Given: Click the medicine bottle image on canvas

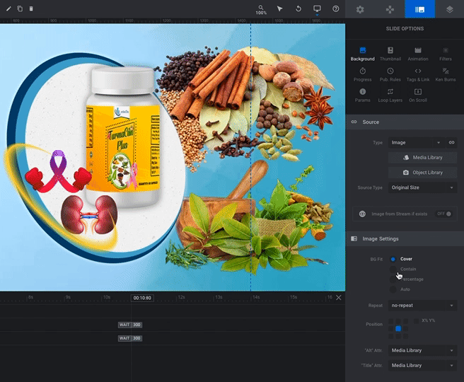Looking at the screenshot, I should (123, 137).
